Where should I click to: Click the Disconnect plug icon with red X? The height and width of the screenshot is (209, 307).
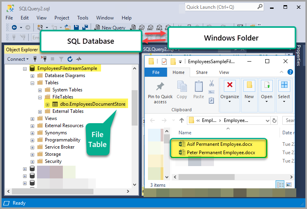point(44,59)
